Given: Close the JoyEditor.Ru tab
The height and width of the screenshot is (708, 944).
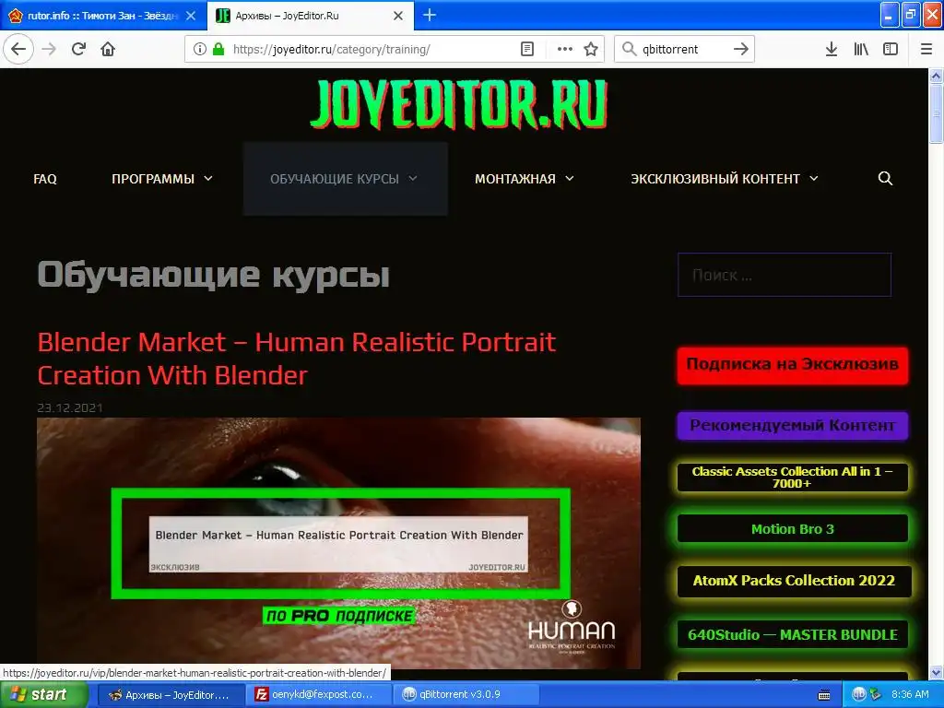Looking at the screenshot, I should tap(398, 16).
